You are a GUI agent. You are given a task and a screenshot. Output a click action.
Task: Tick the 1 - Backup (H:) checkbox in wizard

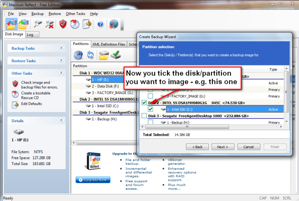pyautogui.click(x=150, y=122)
